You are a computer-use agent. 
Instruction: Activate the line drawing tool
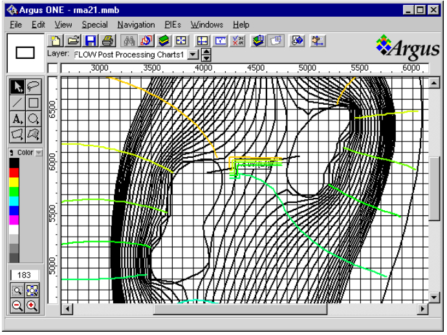pos(17,102)
